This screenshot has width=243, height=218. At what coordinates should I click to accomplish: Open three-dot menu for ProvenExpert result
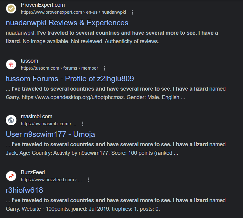(x=132, y=12)
